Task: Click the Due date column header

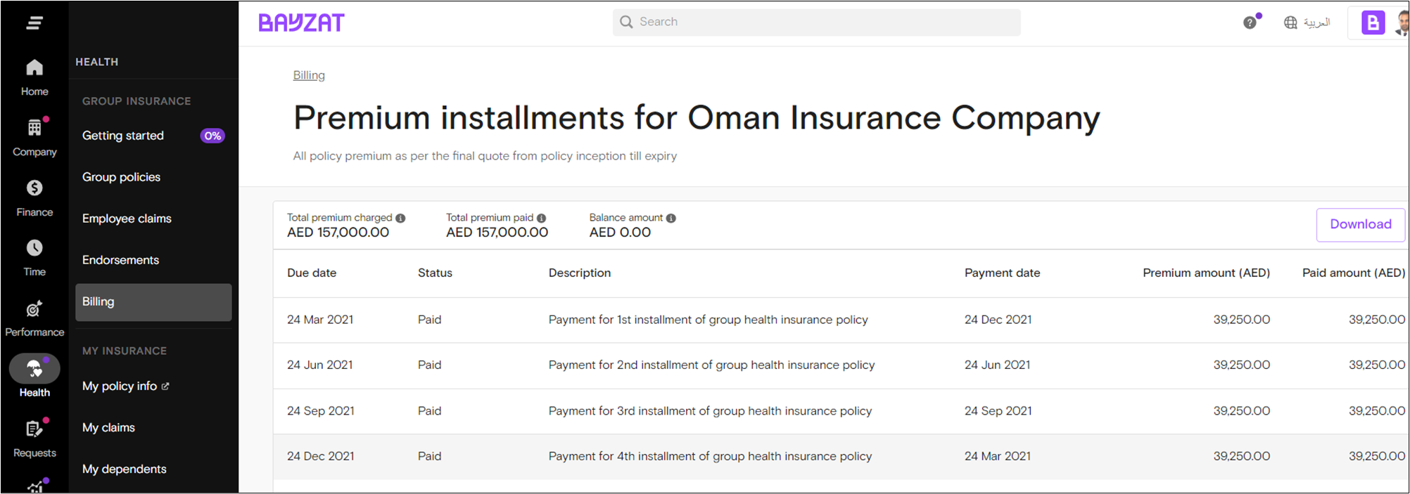Action: pos(312,273)
